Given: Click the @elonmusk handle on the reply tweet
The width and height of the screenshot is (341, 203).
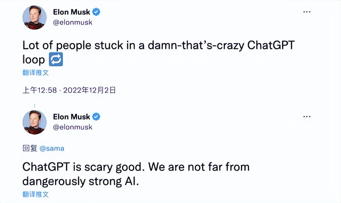Looking at the screenshot, I should tap(73, 127).
